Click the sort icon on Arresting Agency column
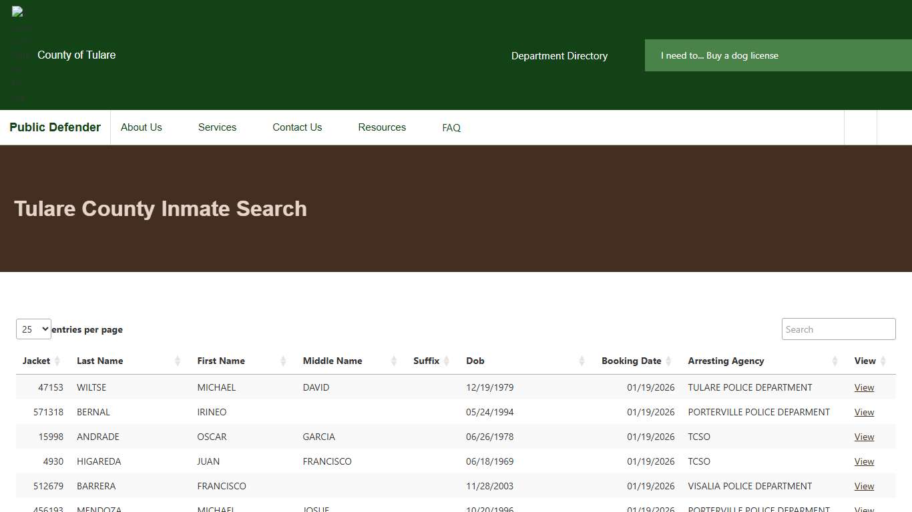 pyautogui.click(x=835, y=361)
